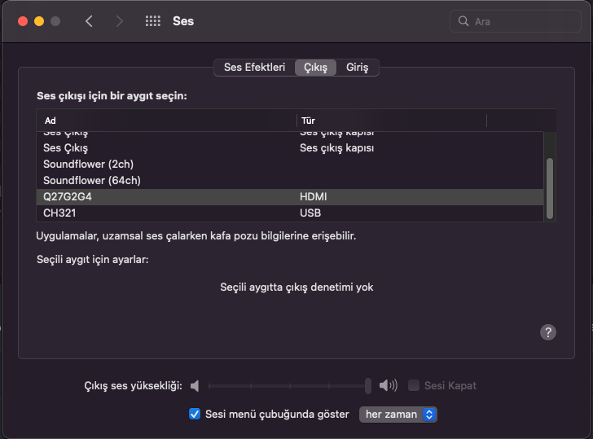Select the fully visible Ses Çıkış row
Screen dimensions: 593x439
tap(290, 148)
